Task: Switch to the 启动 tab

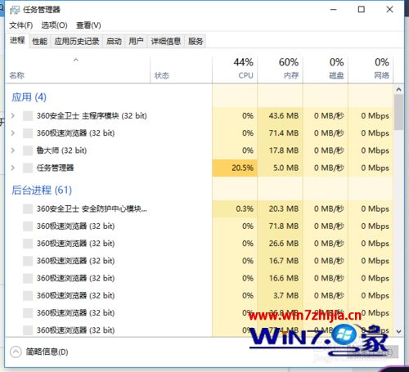Action: click(x=114, y=41)
